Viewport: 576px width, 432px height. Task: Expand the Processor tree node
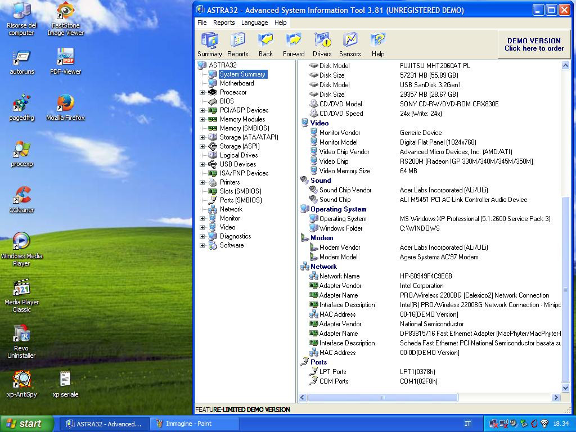click(202, 92)
